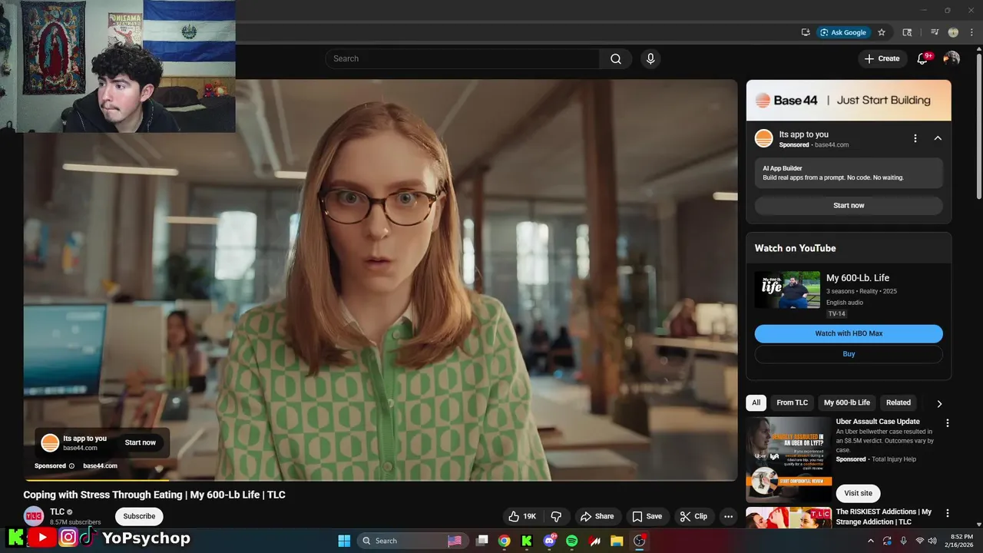The width and height of the screenshot is (983, 553).
Task: Click Start now in the sidebar ad
Action: point(849,205)
